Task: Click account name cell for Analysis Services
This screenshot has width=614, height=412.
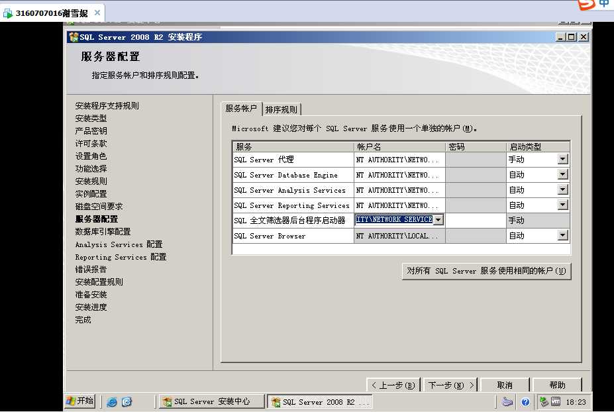Action: [399, 190]
